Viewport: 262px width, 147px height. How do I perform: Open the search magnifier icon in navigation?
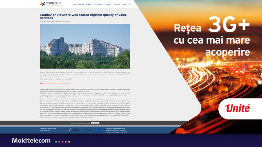(x=129, y=4)
